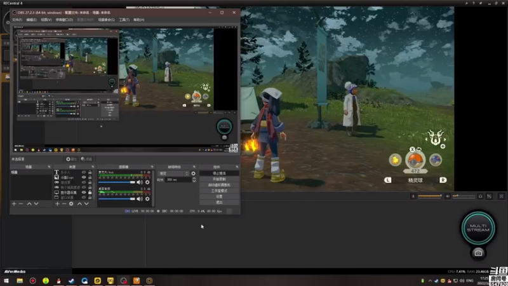Image resolution: width=508 pixels, height=286 pixels.
Task: Open settings from OBS controls panel
Action: [219, 196]
